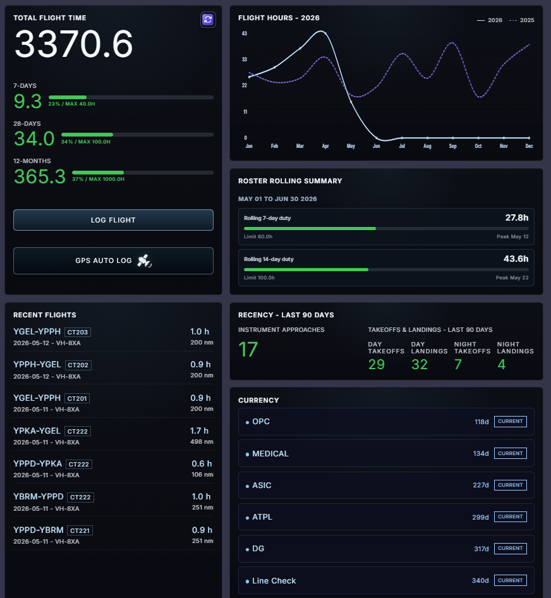
Task: Click the CURRENT badge for ATPL
Action: click(510, 516)
